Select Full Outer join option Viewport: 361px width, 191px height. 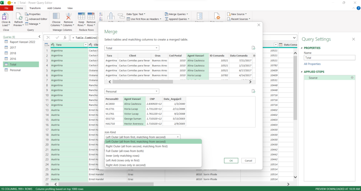tap(153, 151)
